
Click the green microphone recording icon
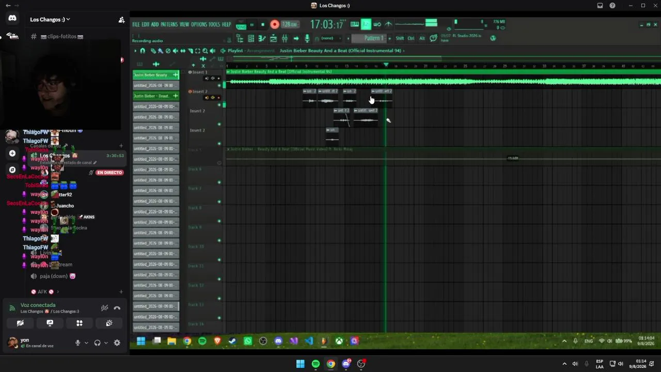(307, 38)
